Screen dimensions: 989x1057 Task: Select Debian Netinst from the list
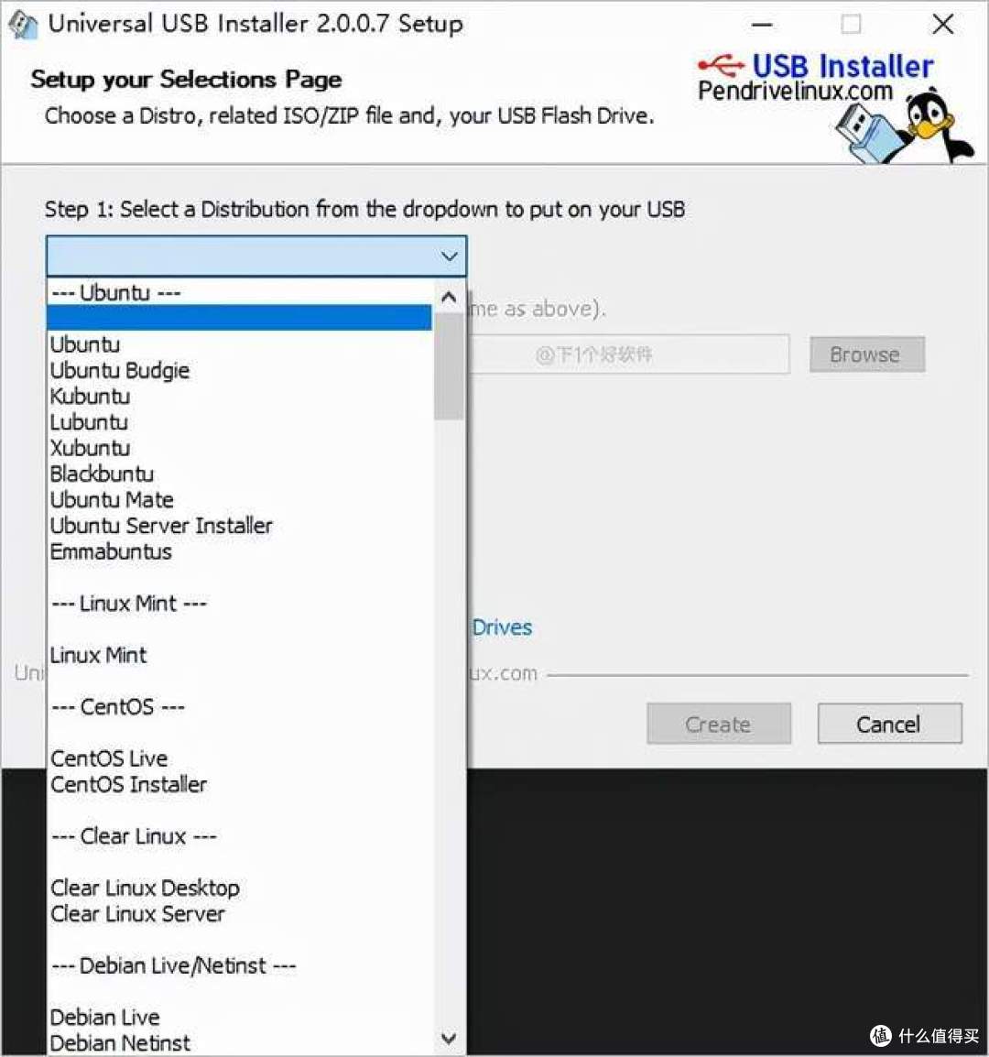click(x=239, y=1043)
